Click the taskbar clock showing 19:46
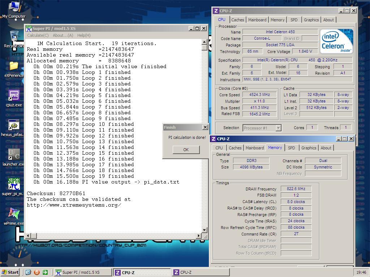Image resolution: width=370 pixels, height=277 pixels. (361, 272)
